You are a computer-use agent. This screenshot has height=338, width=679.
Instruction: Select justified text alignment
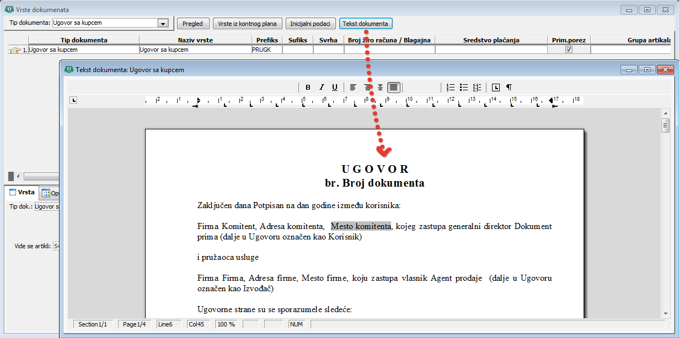point(393,88)
